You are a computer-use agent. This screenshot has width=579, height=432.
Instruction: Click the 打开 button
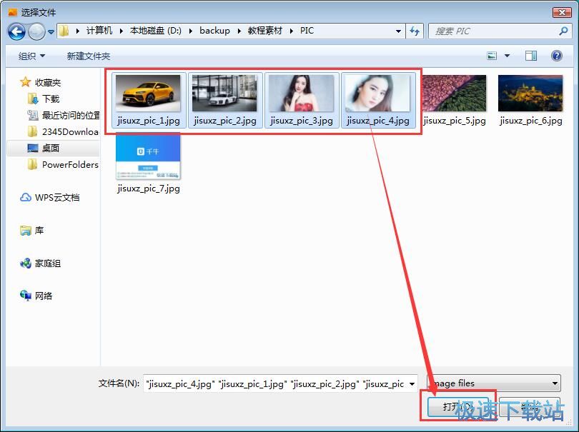point(458,406)
